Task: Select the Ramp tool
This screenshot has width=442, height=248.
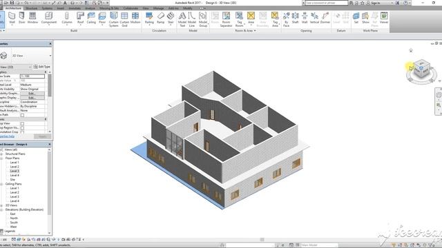Action: point(161,18)
